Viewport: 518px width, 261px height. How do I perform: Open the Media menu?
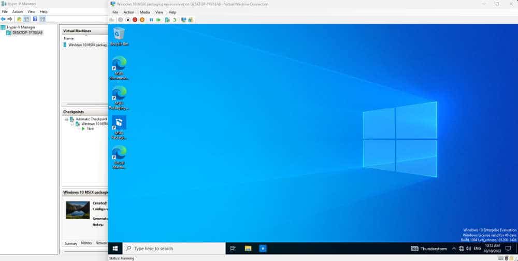point(145,12)
